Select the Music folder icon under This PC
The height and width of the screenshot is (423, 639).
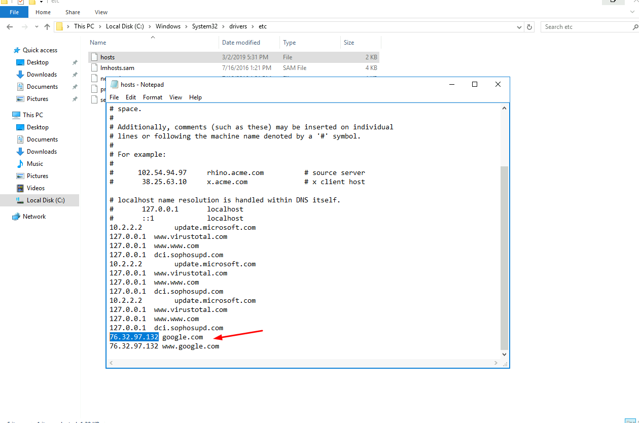click(20, 164)
